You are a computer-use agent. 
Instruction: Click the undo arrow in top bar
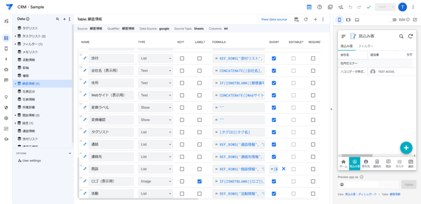point(350,7)
